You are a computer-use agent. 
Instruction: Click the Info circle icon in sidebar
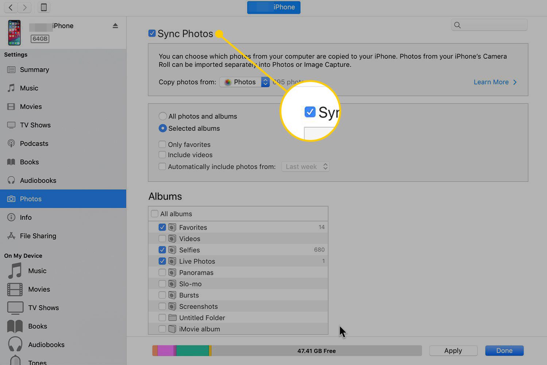[11, 217]
